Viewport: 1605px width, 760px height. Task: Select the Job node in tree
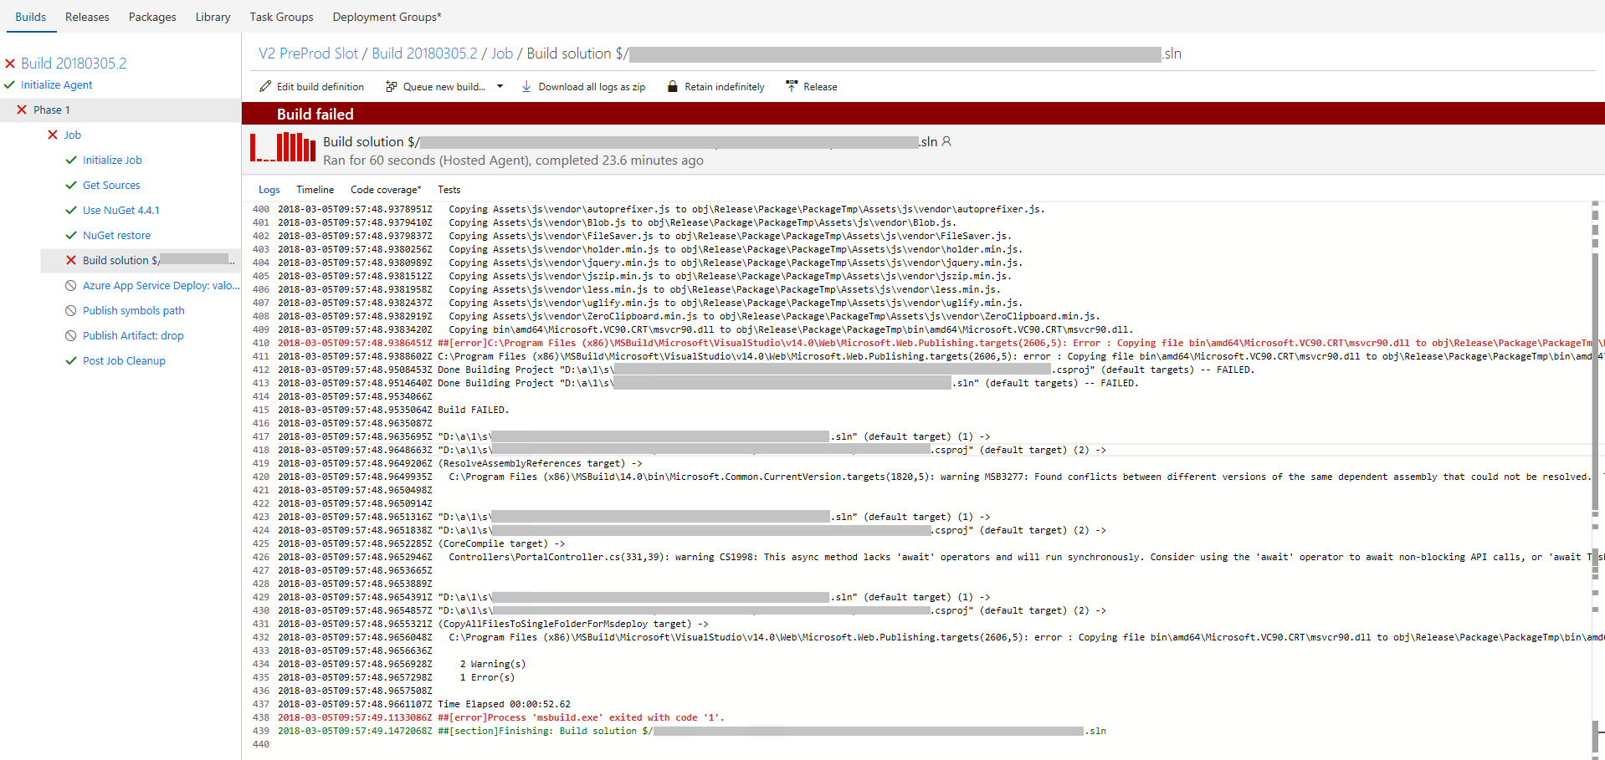(x=73, y=135)
